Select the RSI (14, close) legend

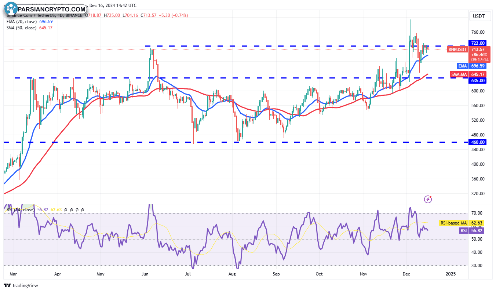20,210
